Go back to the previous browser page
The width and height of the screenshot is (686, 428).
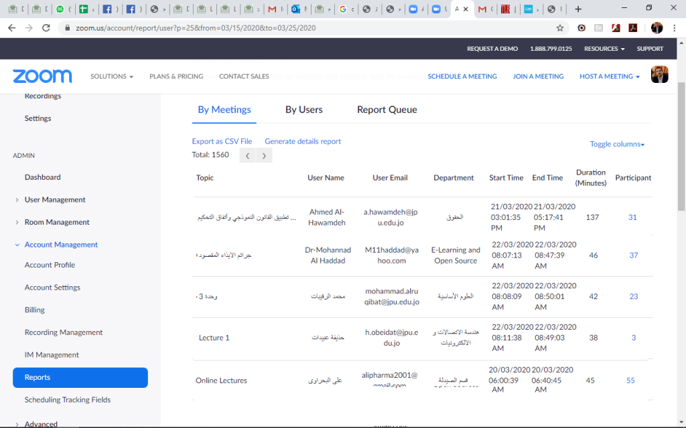pyautogui.click(x=12, y=28)
